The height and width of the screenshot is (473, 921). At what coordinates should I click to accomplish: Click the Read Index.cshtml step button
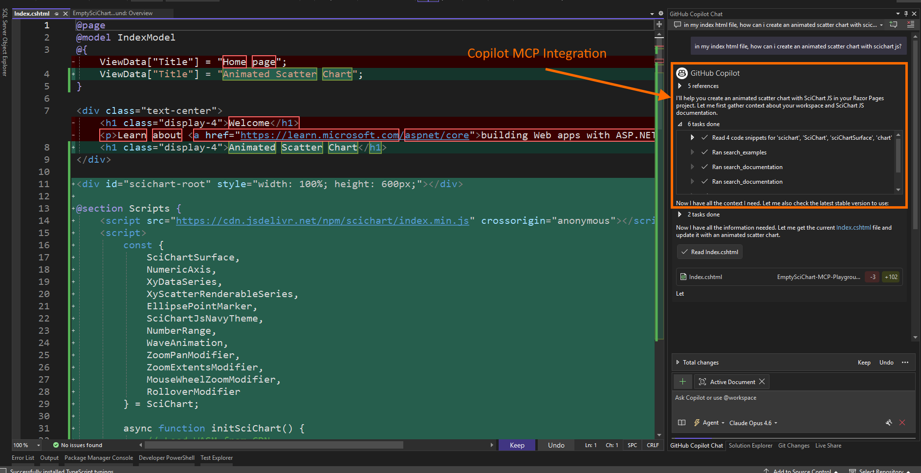pos(710,252)
